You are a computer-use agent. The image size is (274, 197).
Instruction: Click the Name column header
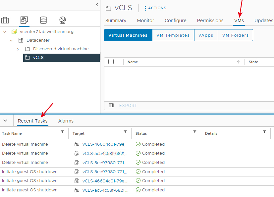[x=133, y=62]
